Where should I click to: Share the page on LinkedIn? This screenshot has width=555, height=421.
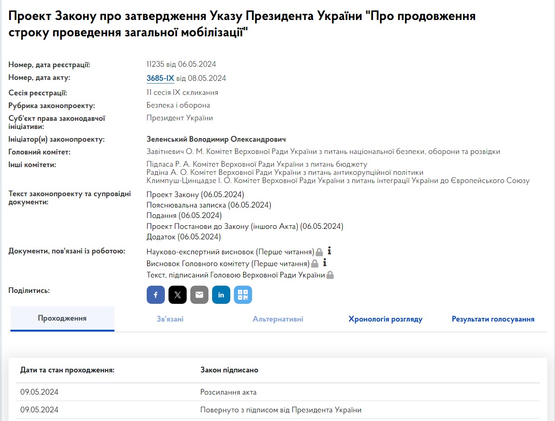[x=221, y=295]
